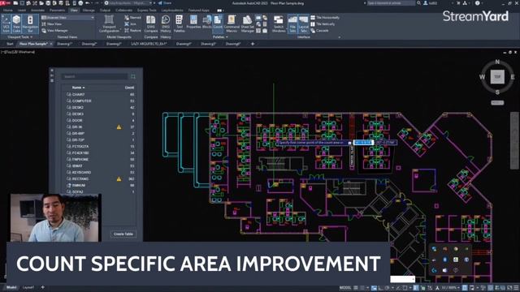Sort the list by Name column
This screenshot has width=520, height=292.
point(78,88)
